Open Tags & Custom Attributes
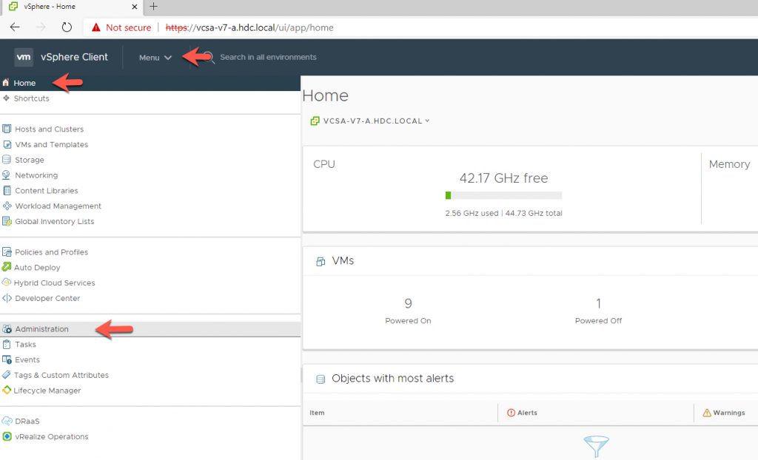Screen dimensions: 758x460 61,375
